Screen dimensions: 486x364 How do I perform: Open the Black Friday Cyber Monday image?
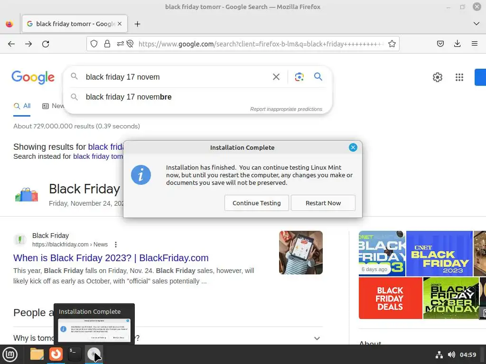(451, 298)
